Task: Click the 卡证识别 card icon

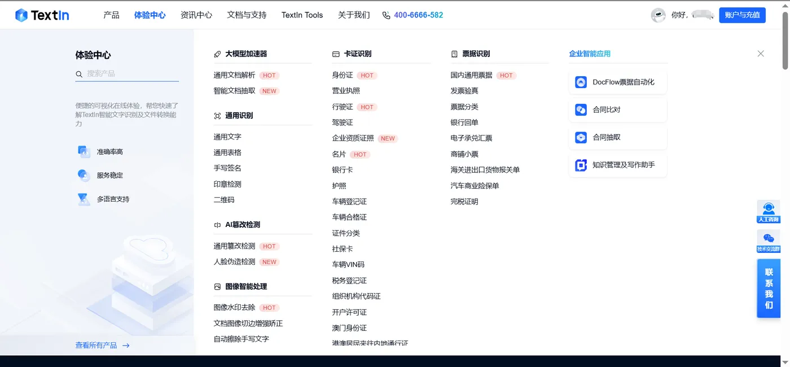Action: (x=336, y=54)
